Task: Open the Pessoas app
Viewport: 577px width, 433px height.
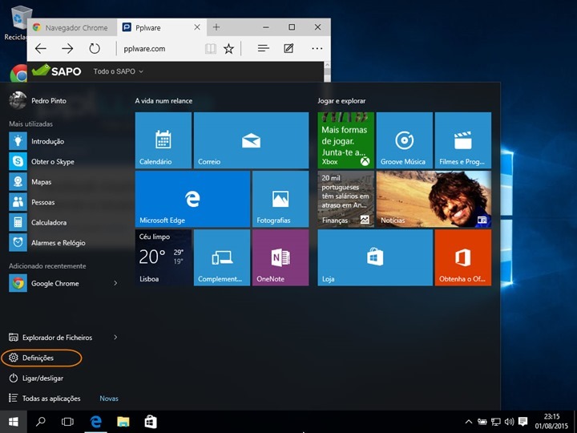Action: [64, 202]
